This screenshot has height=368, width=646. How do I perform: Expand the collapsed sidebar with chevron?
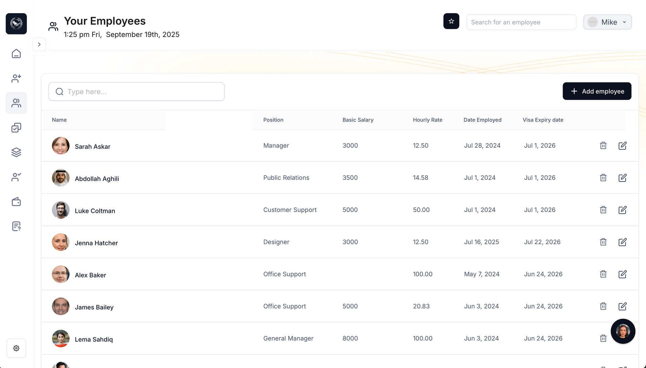point(39,44)
